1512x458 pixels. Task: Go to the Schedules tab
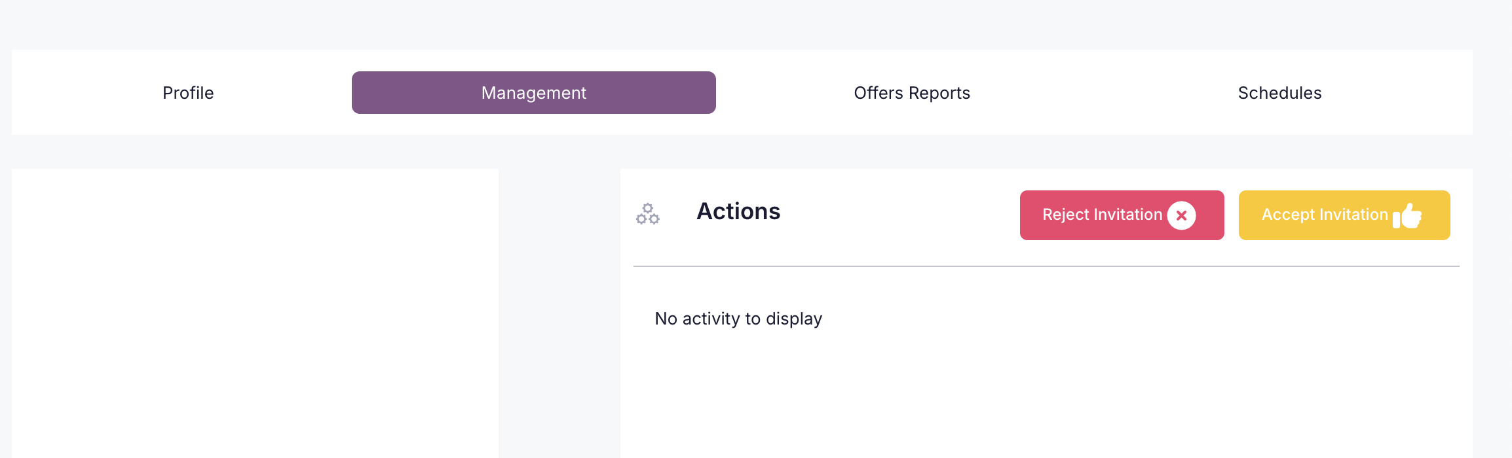pos(1279,93)
